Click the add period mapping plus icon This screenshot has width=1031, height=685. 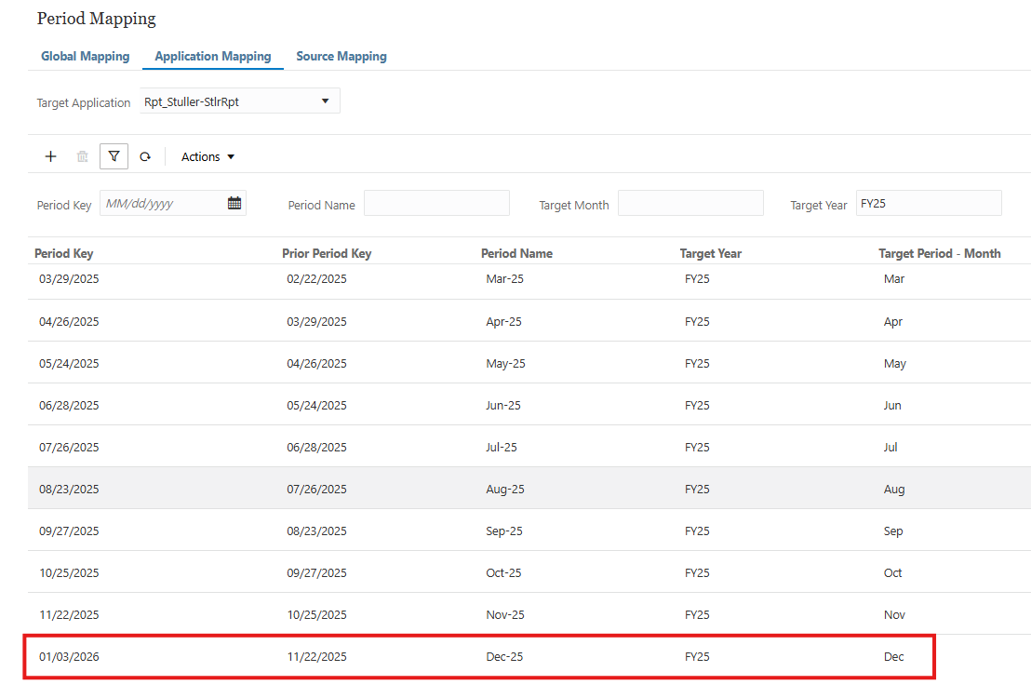(x=50, y=156)
